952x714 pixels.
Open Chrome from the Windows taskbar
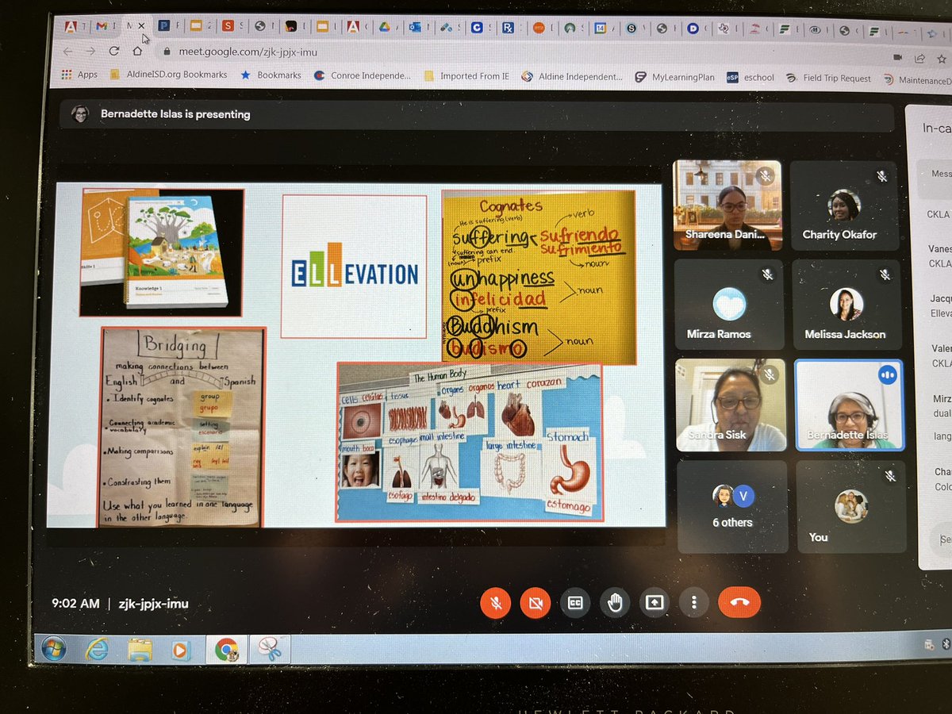point(228,648)
